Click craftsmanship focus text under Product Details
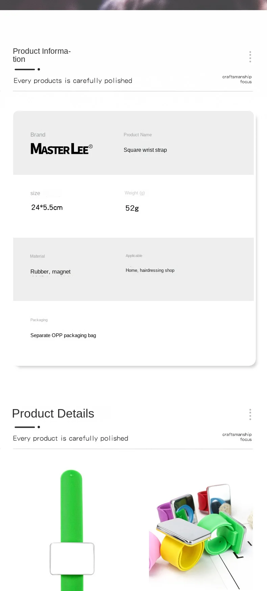The image size is (267, 591). point(237,437)
